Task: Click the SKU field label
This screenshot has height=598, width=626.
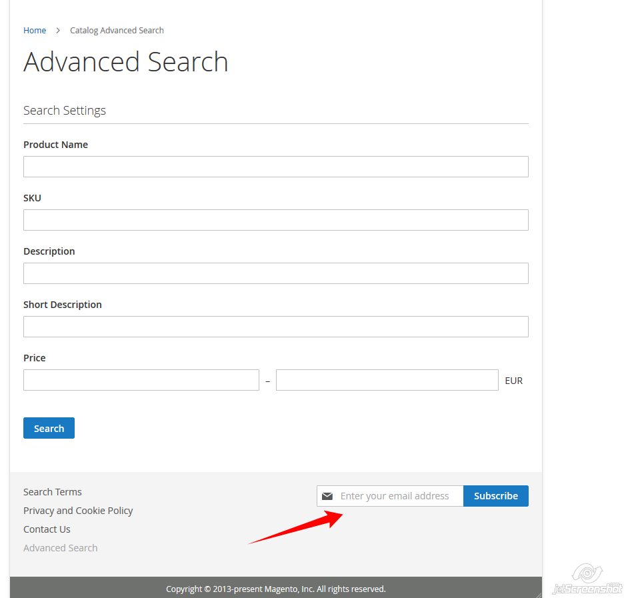Action: click(32, 198)
